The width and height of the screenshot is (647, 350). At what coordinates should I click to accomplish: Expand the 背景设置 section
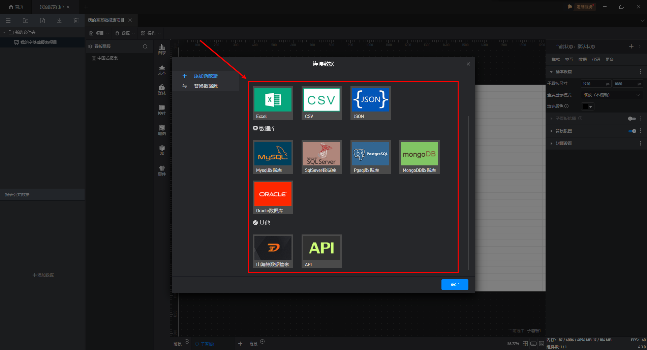point(551,131)
